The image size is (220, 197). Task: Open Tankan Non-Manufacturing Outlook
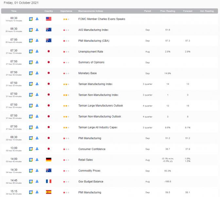click(100, 117)
